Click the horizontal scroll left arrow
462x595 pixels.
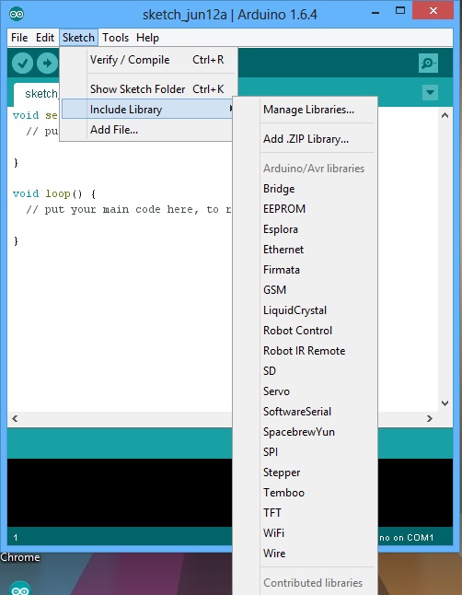click(15, 418)
